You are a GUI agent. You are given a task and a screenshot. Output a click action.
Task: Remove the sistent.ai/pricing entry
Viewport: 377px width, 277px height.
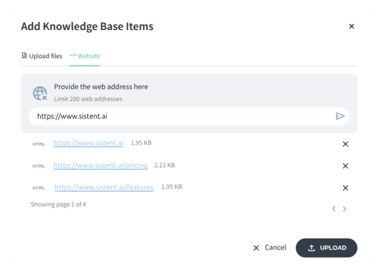point(345,165)
